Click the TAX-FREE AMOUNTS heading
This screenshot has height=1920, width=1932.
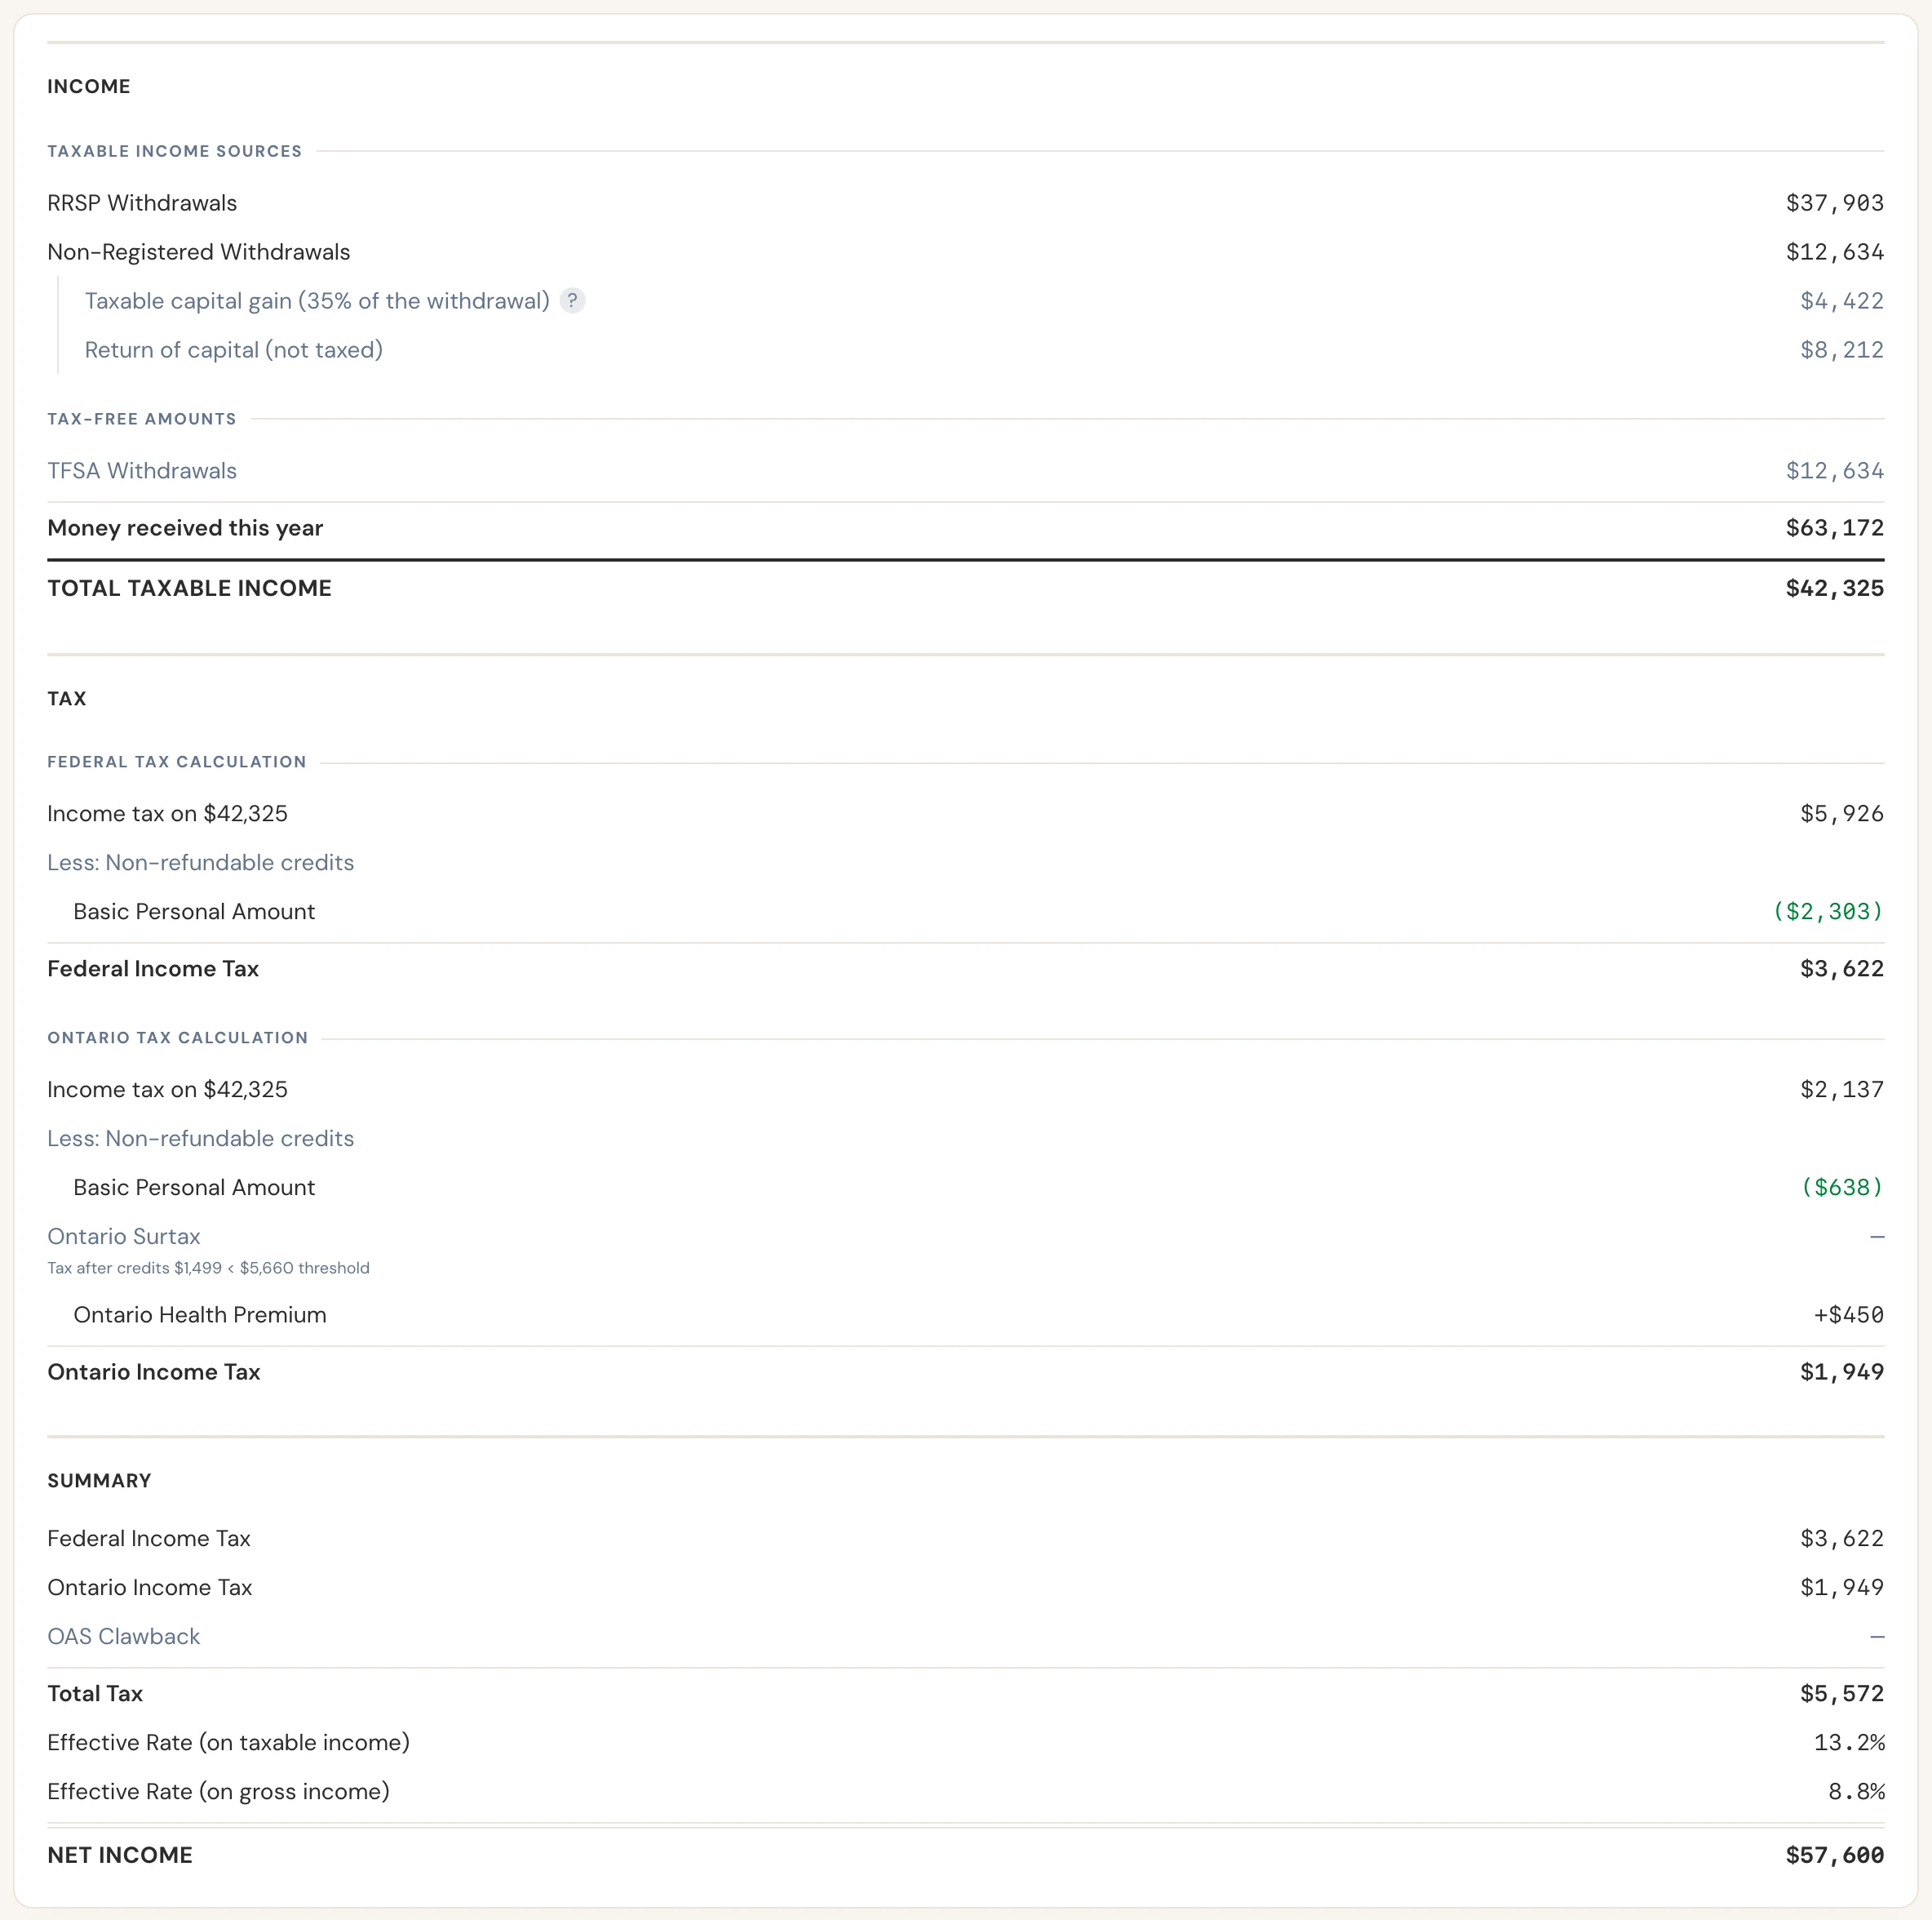point(142,420)
